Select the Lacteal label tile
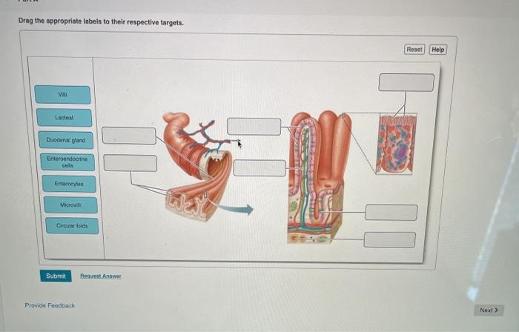 pos(65,117)
